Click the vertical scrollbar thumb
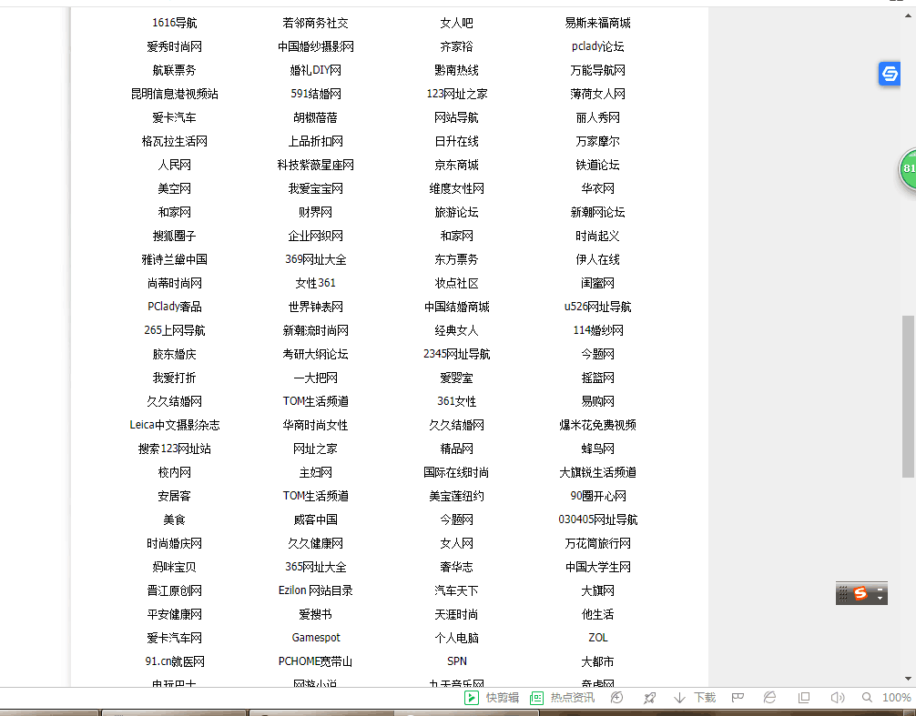Viewport: 916px width, 716px height. coord(908,397)
